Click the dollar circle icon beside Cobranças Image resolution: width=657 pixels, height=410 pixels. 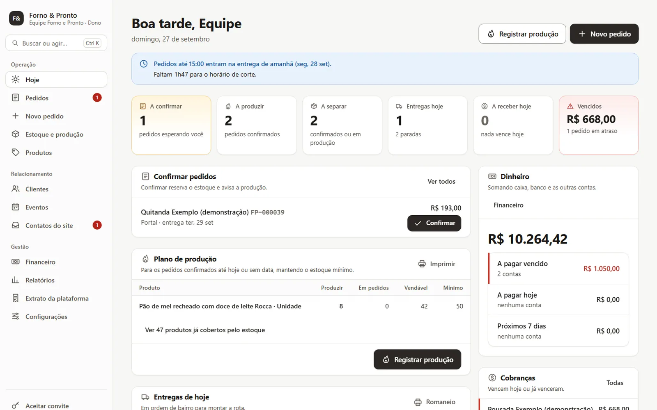(492, 378)
